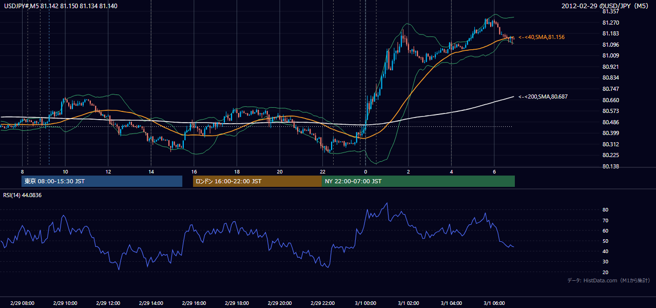Select the ロンドン 16:00-22:00 JST session bar
This screenshot has height=308, width=656.
(x=257, y=181)
